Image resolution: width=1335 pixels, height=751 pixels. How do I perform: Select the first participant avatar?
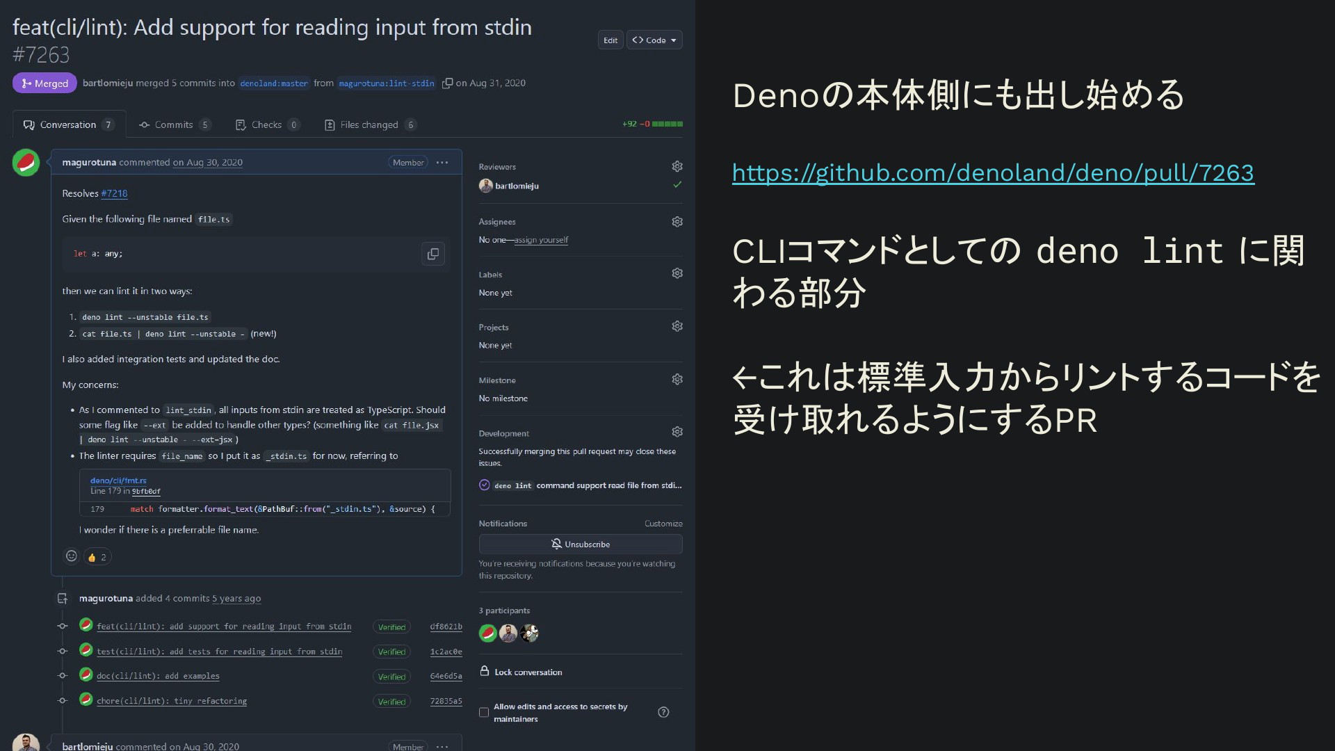488,633
